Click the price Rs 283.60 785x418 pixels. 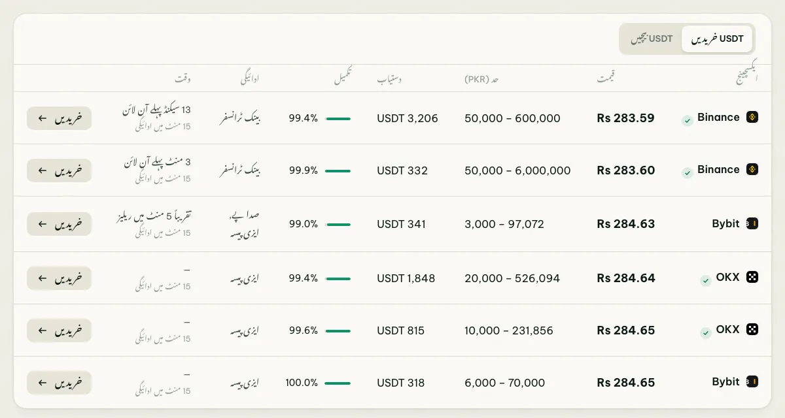click(625, 170)
